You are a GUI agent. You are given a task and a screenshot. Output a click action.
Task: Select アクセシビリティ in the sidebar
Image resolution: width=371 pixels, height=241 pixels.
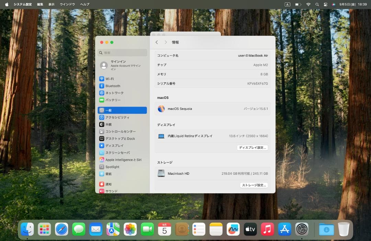tap(117, 117)
